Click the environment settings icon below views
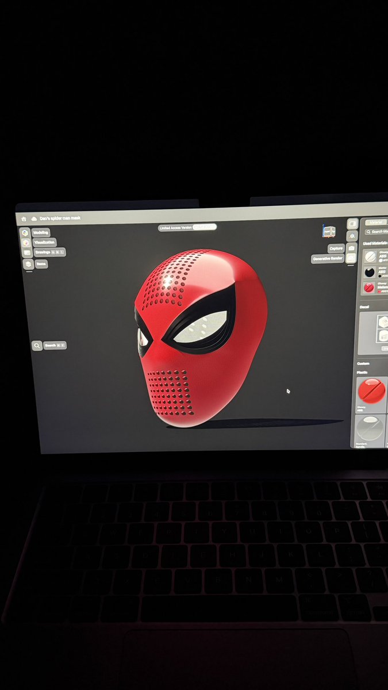The width and height of the screenshot is (388, 690). point(352,236)
